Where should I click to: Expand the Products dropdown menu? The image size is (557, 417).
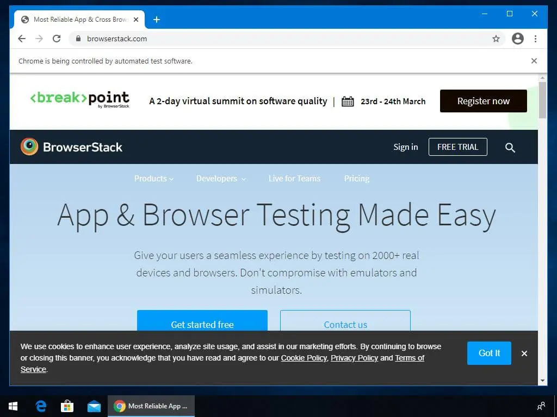pos(153,179)
